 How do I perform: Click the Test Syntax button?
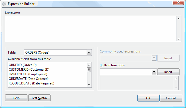point(39,98)
